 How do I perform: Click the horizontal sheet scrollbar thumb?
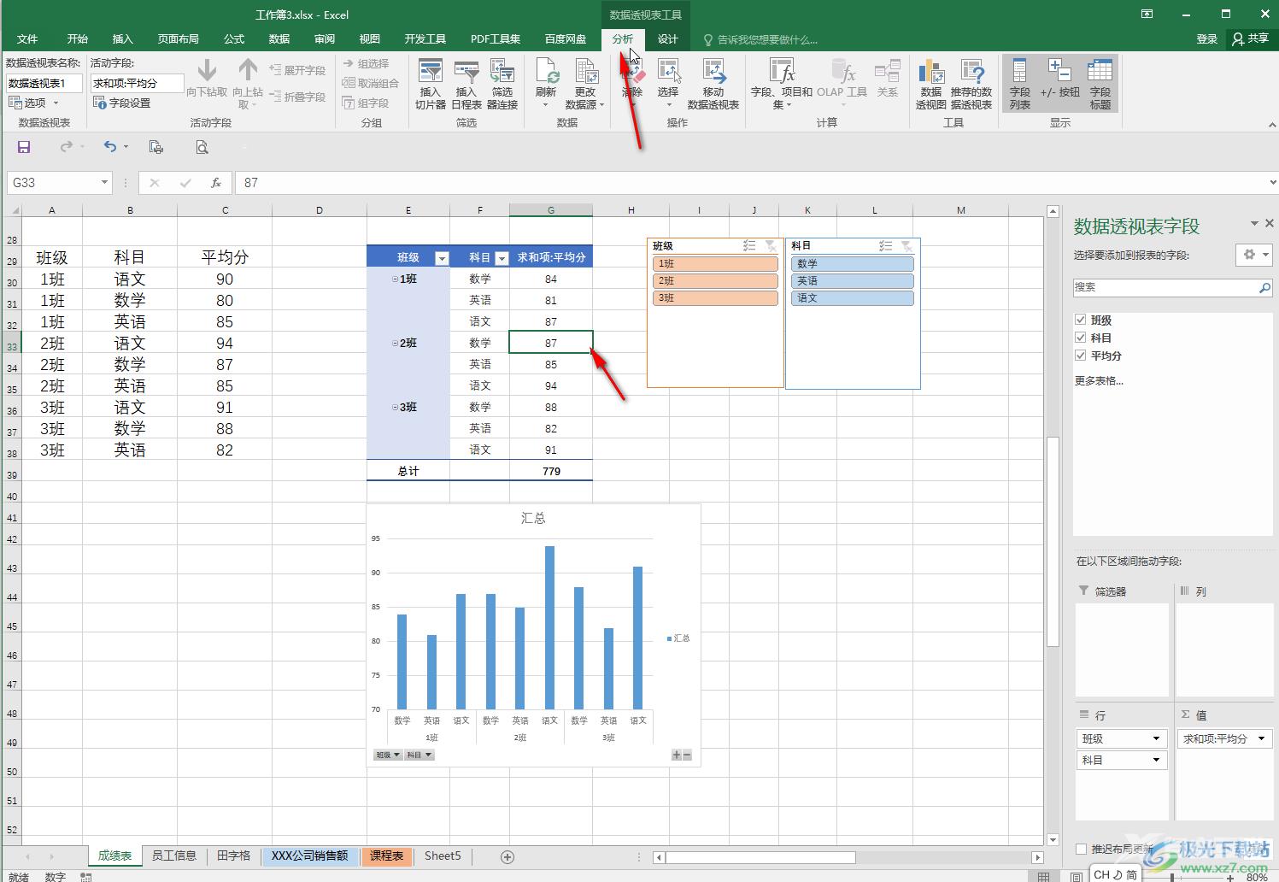coord(760,857)
